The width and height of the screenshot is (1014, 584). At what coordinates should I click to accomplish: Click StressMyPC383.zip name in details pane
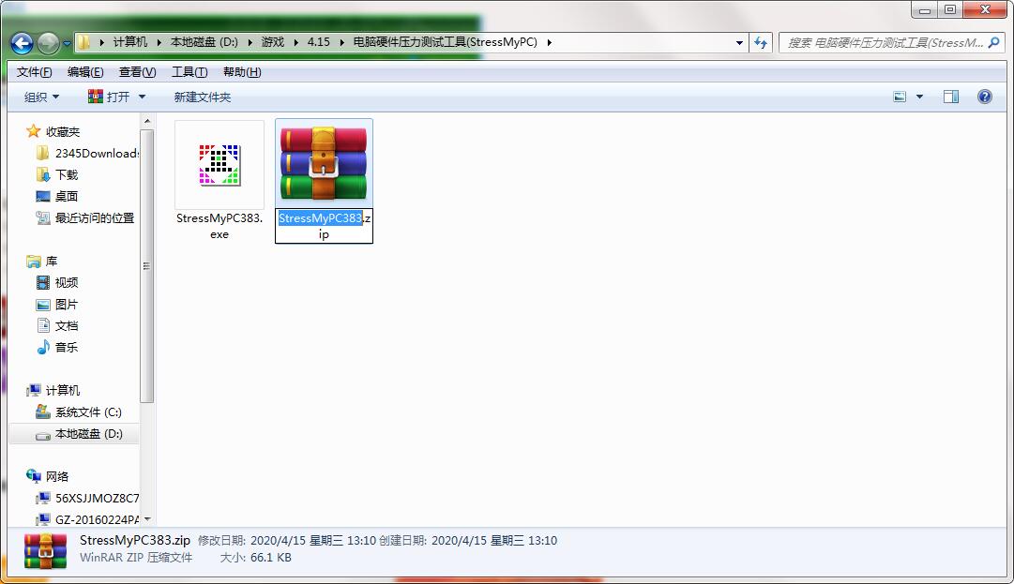[134, 540]
